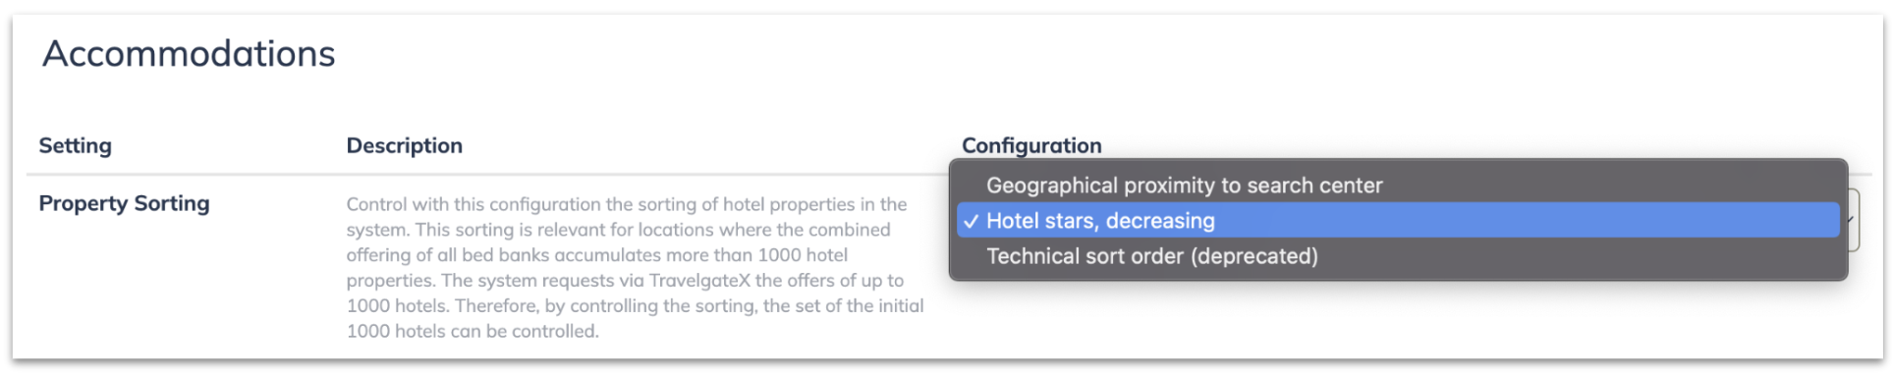Select 'Geographical proximity to search center' option

(x=1398, y=186)
